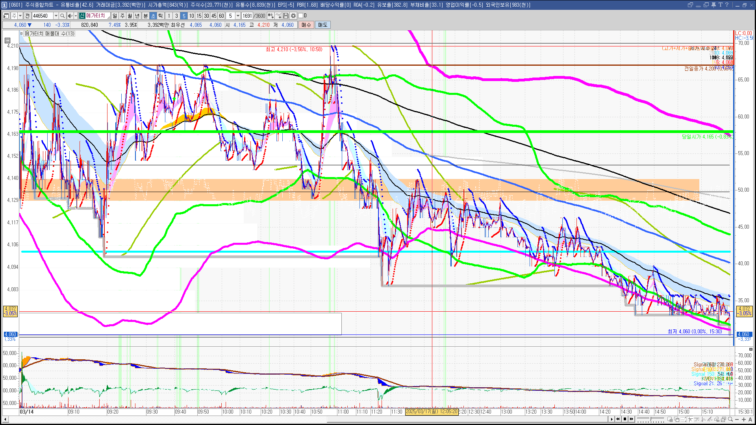756x425 pixels.
Task: Open the stock code 446540 dropdown
Action: coord(56,16)
